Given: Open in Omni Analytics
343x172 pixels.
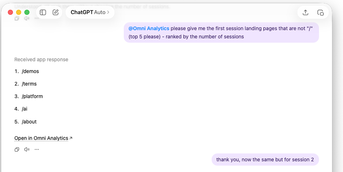Looking at the screenshot, I should (x=41, y=138).
